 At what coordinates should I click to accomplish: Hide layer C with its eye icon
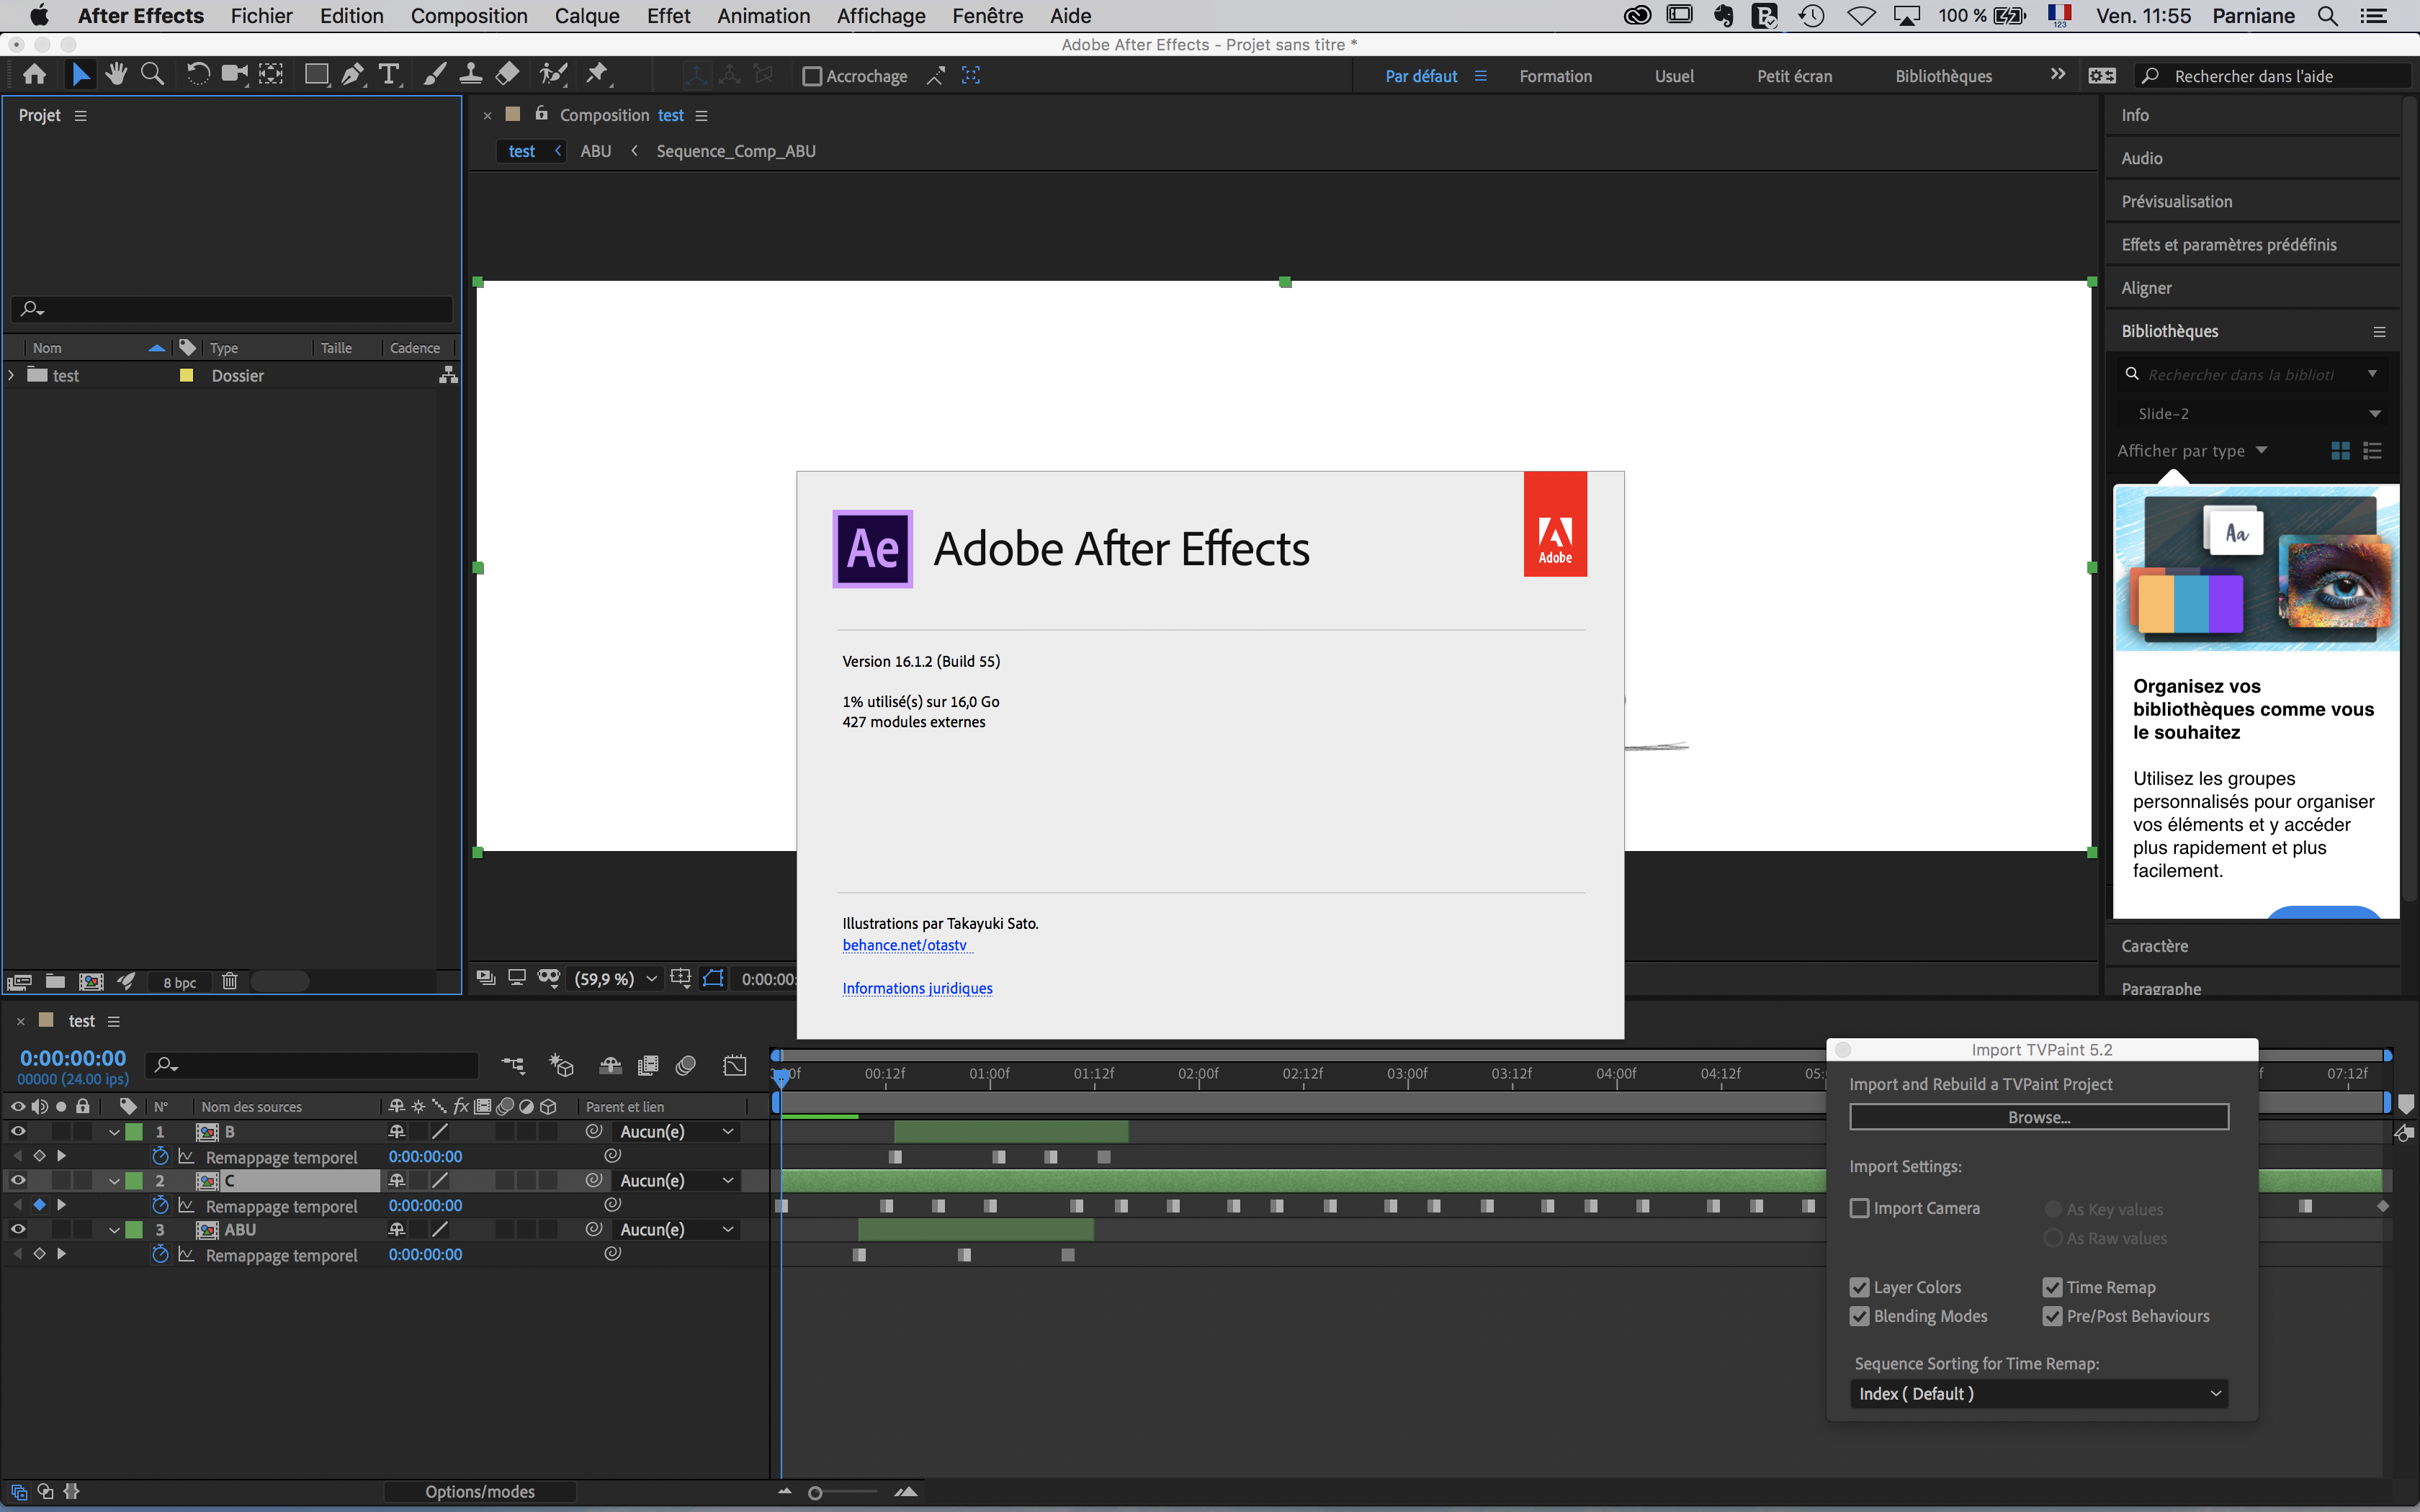18,1180
